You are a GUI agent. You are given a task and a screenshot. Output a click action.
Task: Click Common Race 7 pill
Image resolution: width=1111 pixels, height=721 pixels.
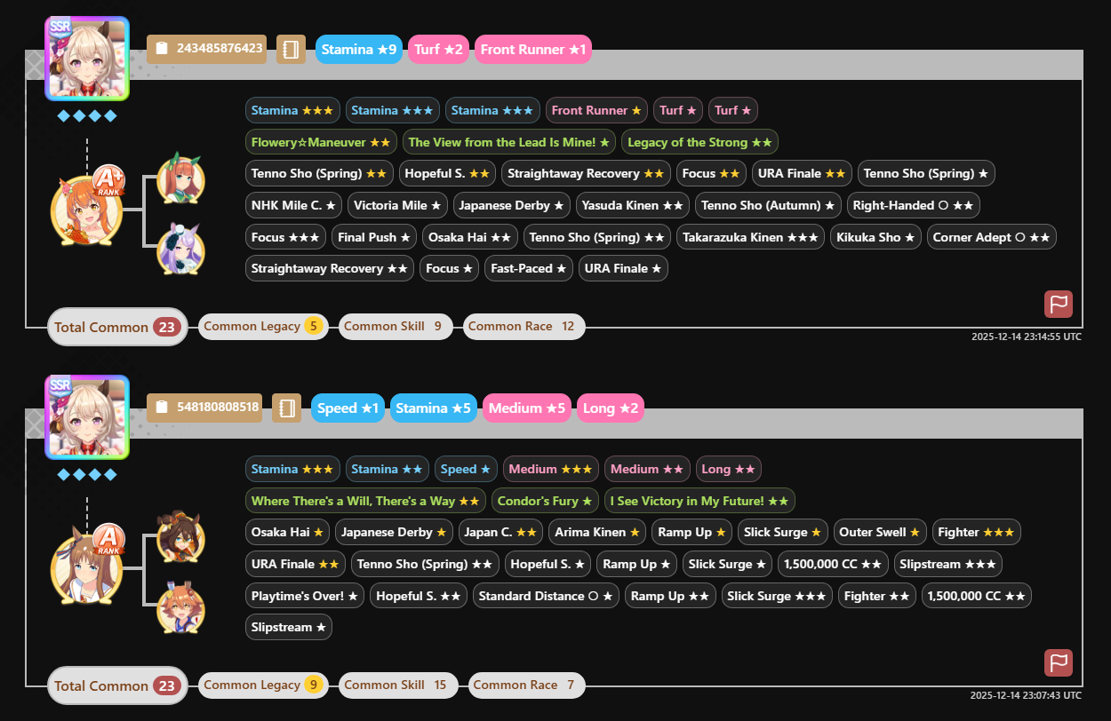(526, 685)
